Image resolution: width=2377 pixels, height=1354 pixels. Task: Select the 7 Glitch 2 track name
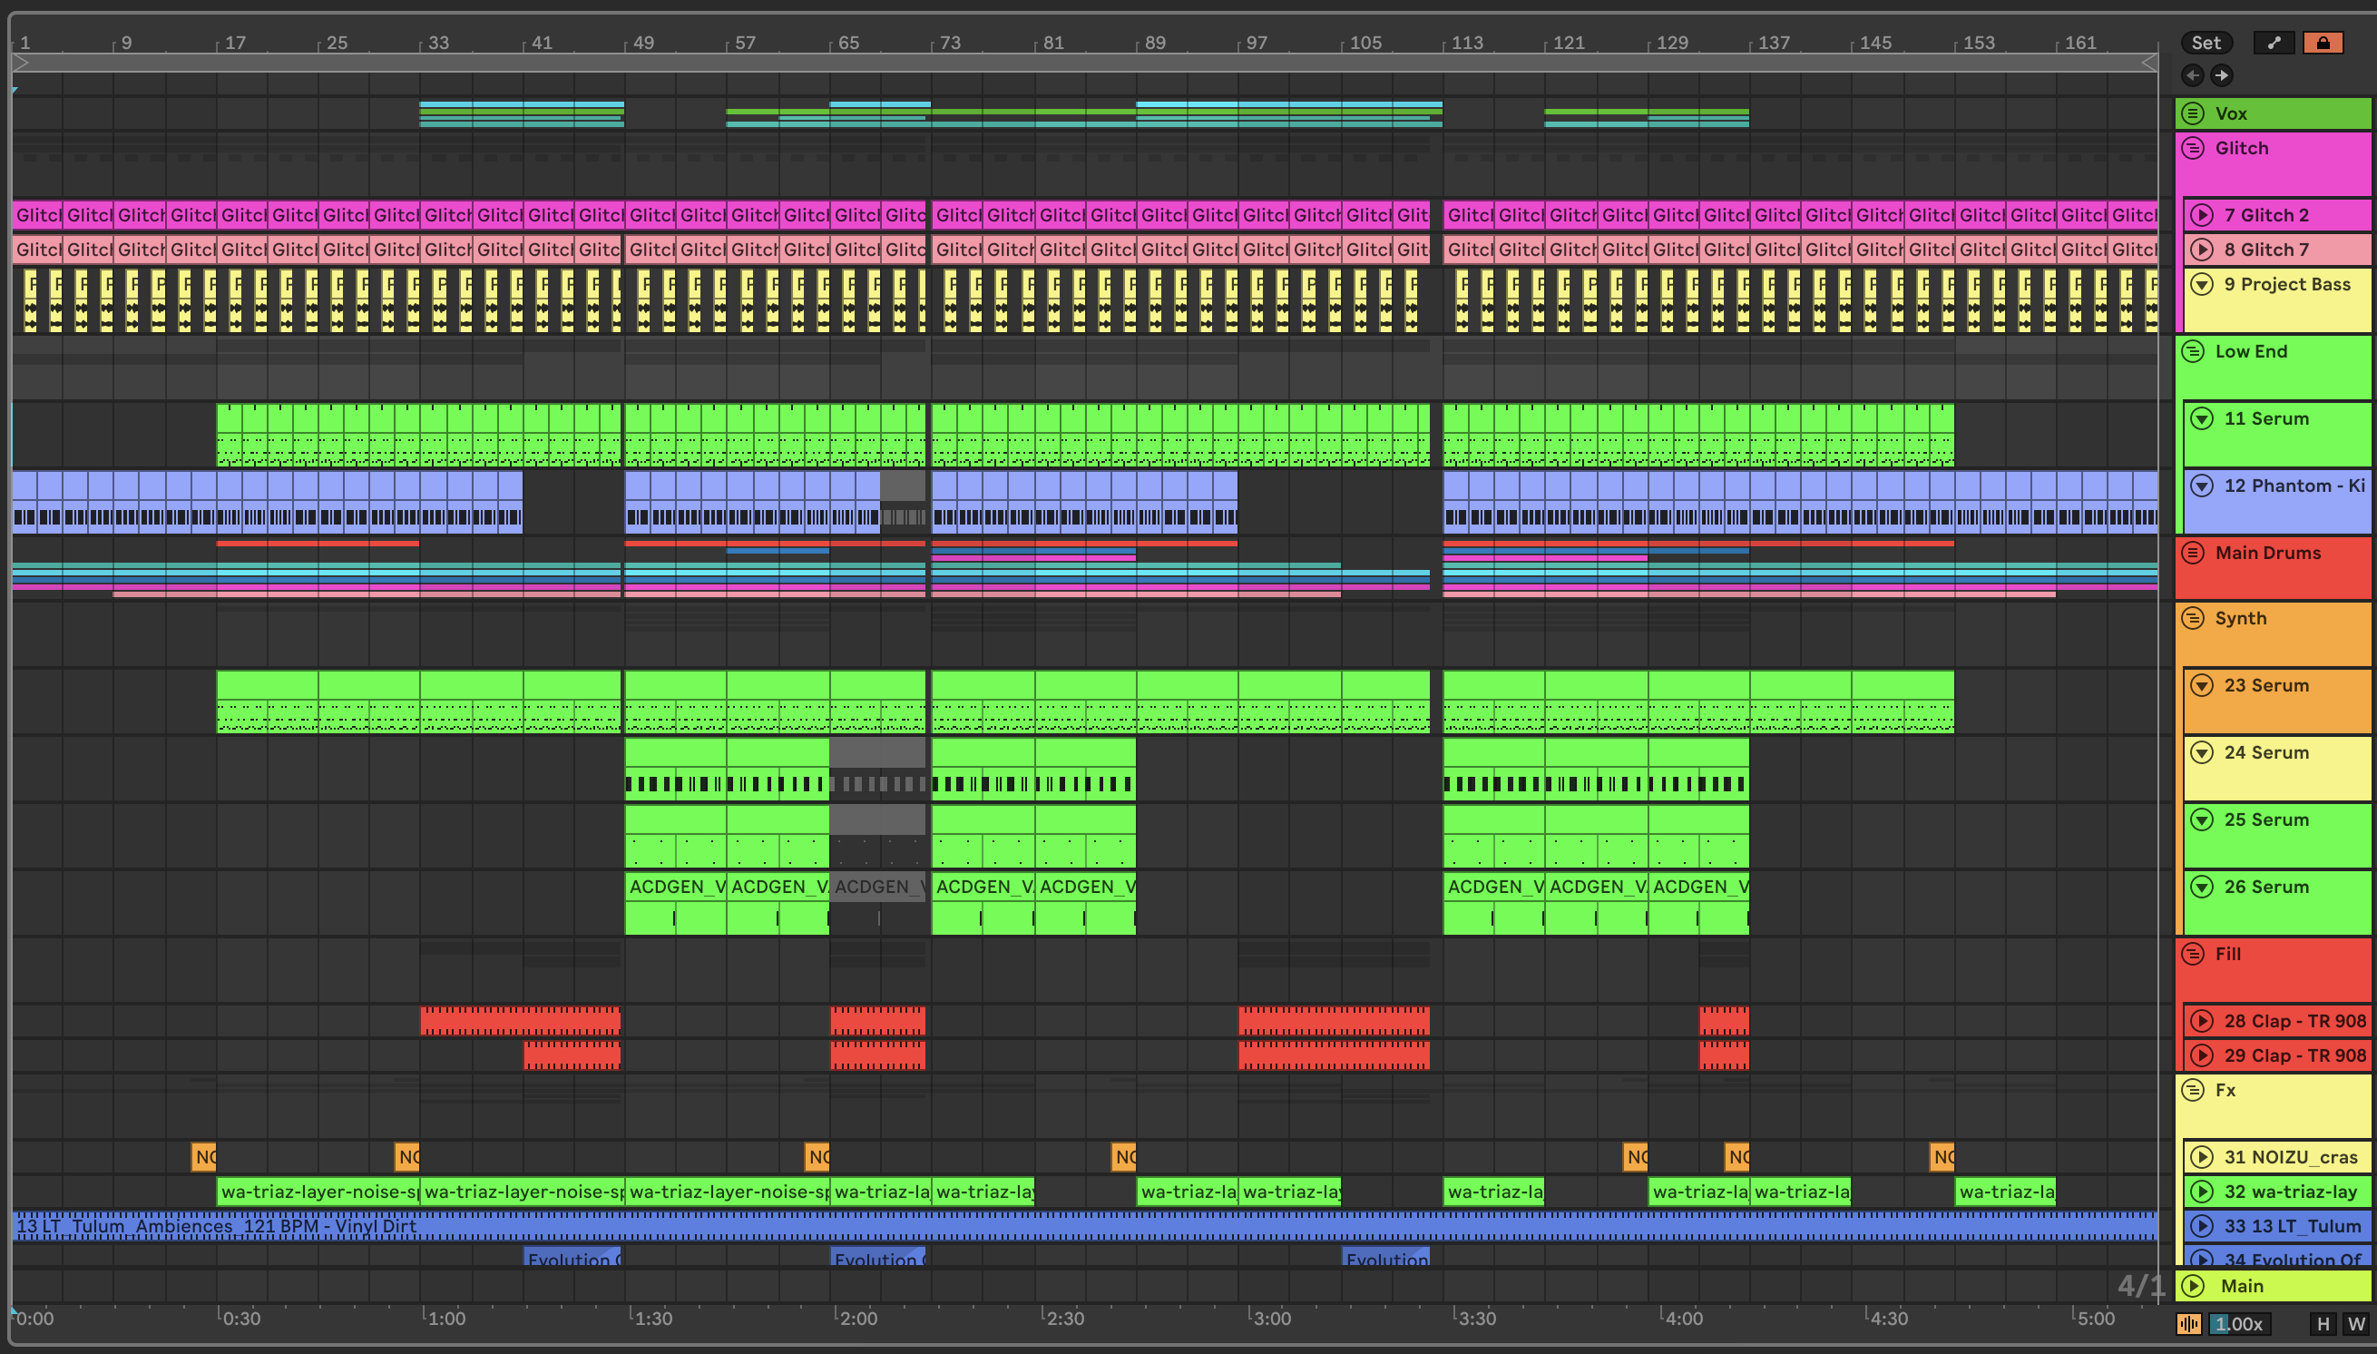(x=2266, y=215)
